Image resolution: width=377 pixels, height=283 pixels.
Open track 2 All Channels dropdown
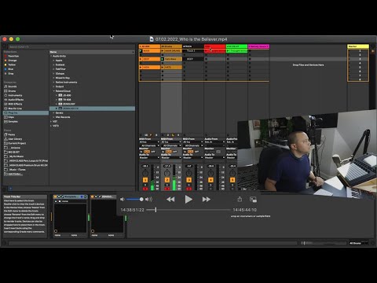coord(171,145)
